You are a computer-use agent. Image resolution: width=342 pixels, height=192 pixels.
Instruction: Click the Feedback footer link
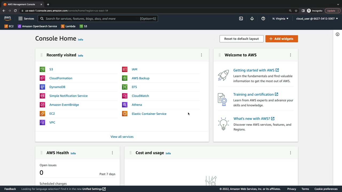10,189
